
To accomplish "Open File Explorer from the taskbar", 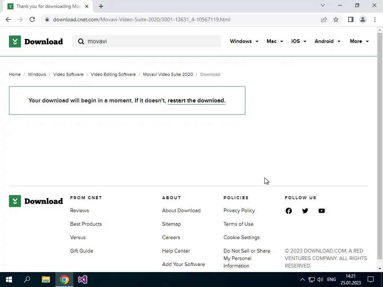I will point(46,280).
